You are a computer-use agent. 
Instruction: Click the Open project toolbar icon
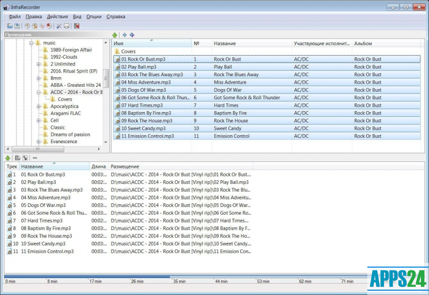coord(10,26)
